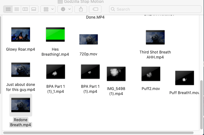204x135 pixels.
Task: Select Just about done for this guy.mp4
Action: pos(20,70)
